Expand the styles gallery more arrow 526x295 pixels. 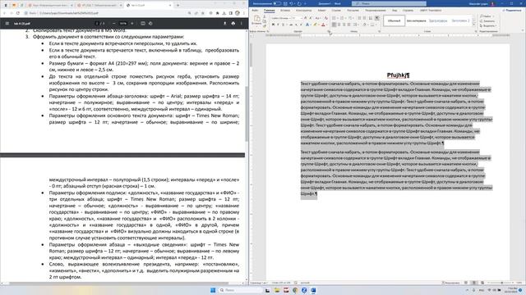pos(474,25)
